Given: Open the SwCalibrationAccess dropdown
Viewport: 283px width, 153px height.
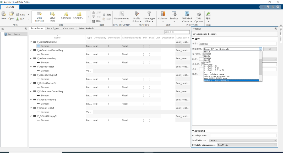Looking at the screenshot, I should 247,145.
